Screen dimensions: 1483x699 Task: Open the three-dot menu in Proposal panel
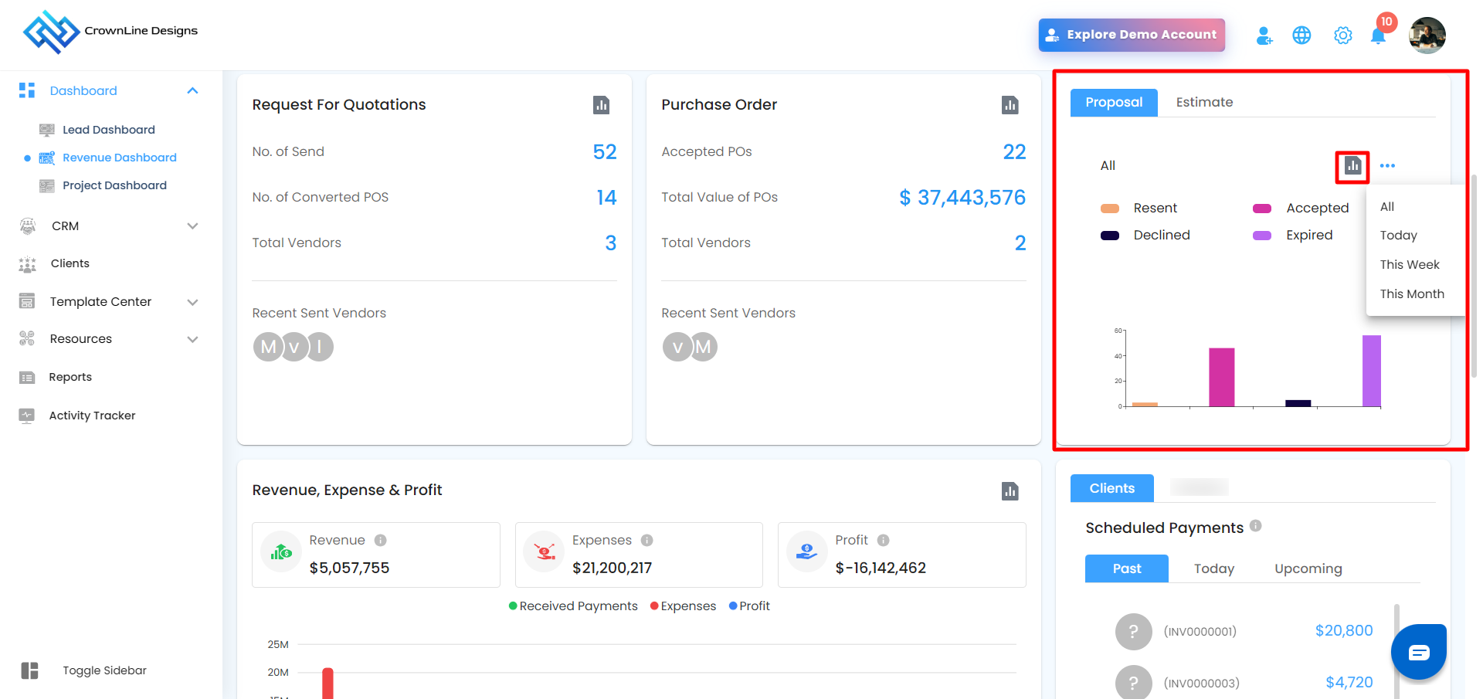click(x=1387, y=166)
